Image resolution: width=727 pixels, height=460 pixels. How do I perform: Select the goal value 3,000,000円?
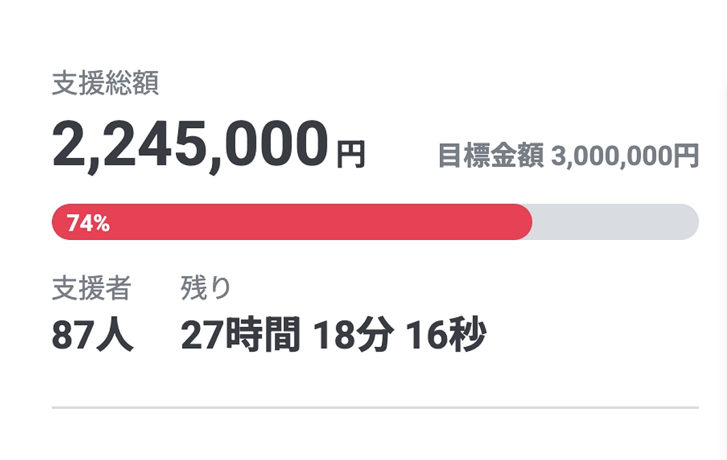click(x=626, y=155)
